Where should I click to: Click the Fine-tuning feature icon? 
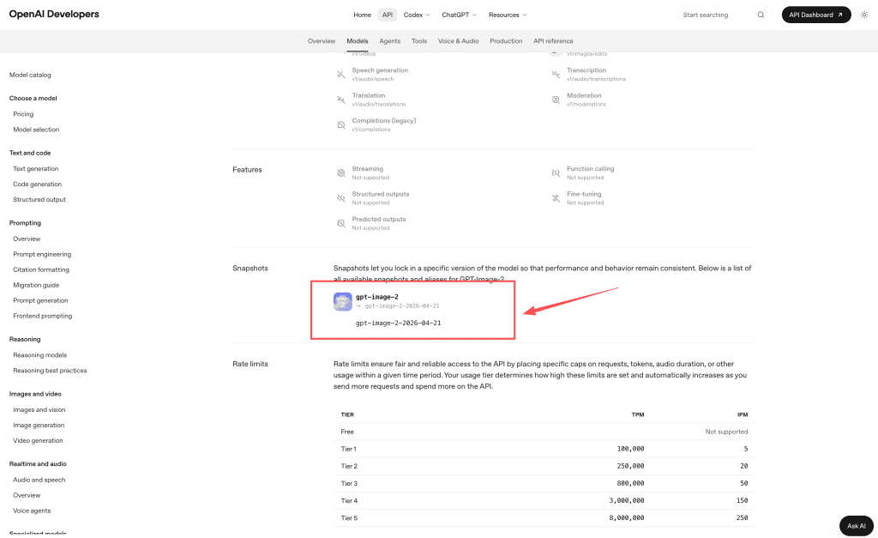(x=556, y=198)
